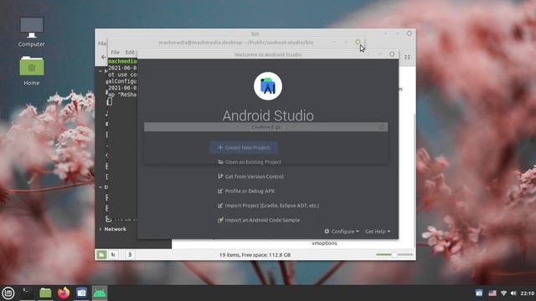The width and height of the screenshot is (536, 301).
Task: Open the Linux Mint start menu
Action: (x=8, y=293)
